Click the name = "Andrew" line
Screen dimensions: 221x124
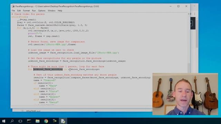(49, 97)
